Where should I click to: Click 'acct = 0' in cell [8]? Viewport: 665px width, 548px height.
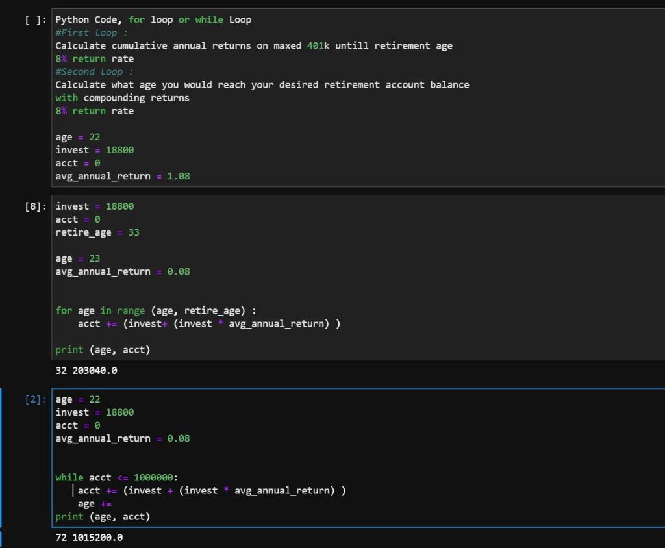[78, 219]
